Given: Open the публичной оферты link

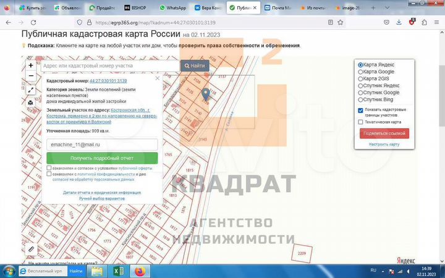Looking at the screenshot, I should point(135,168).
